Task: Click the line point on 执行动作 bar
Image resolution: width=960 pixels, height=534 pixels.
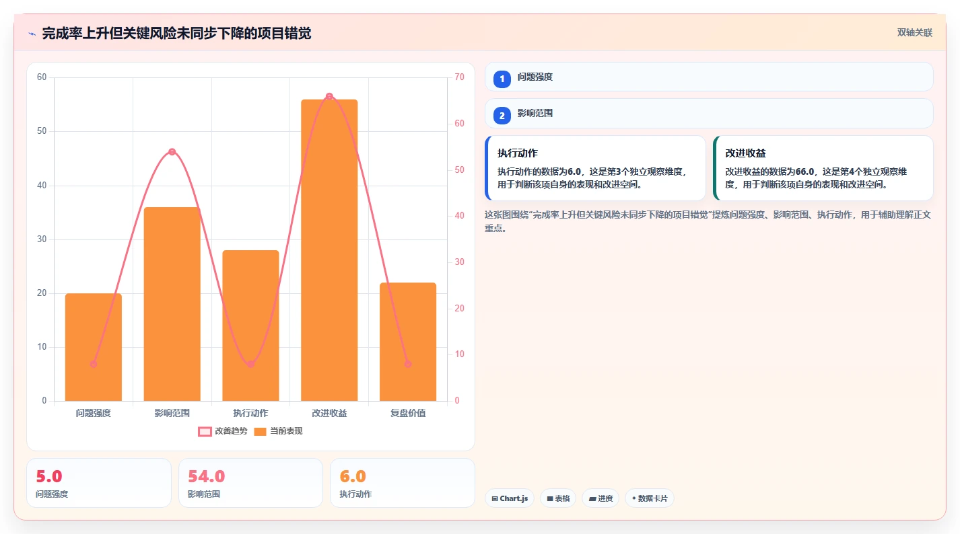Action: pyautogui.click(x=250, y=364)
